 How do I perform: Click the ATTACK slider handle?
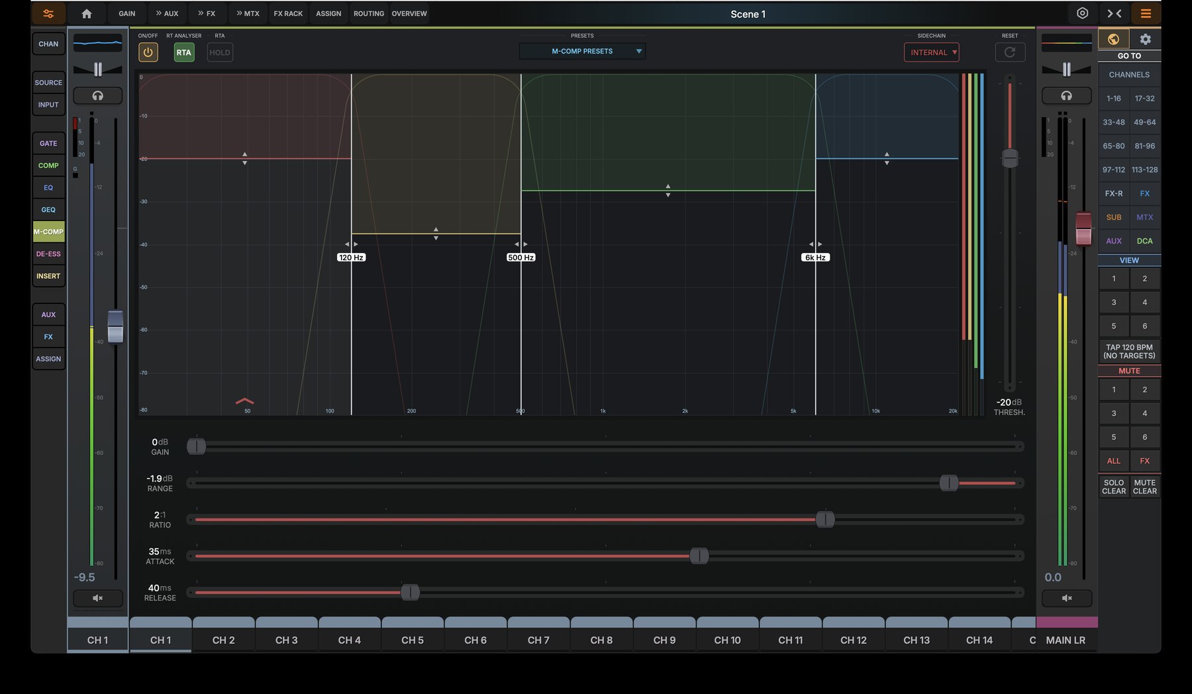point(699,556)
